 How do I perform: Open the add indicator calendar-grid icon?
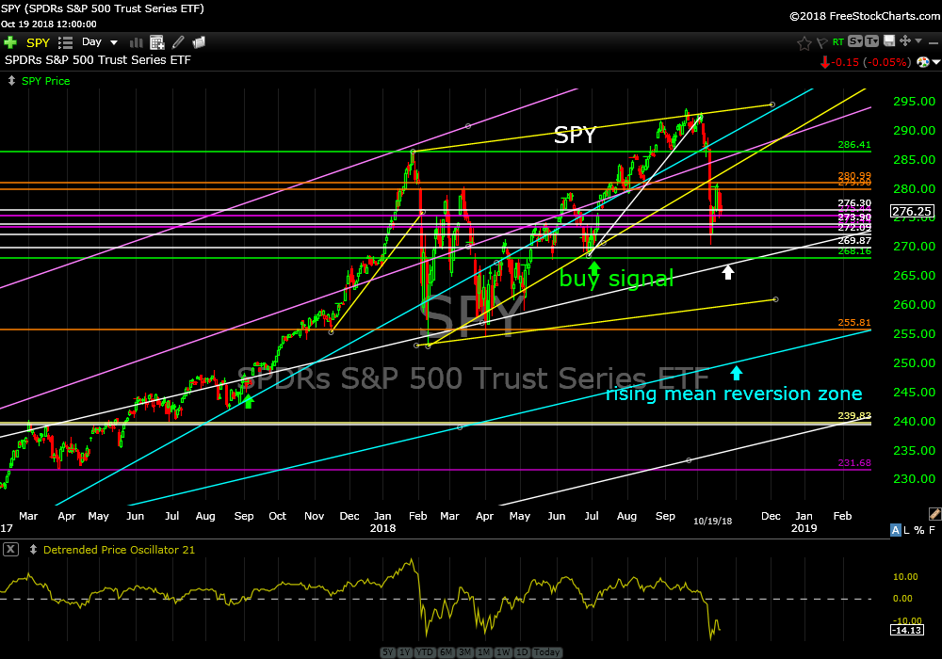click(156, 42)
